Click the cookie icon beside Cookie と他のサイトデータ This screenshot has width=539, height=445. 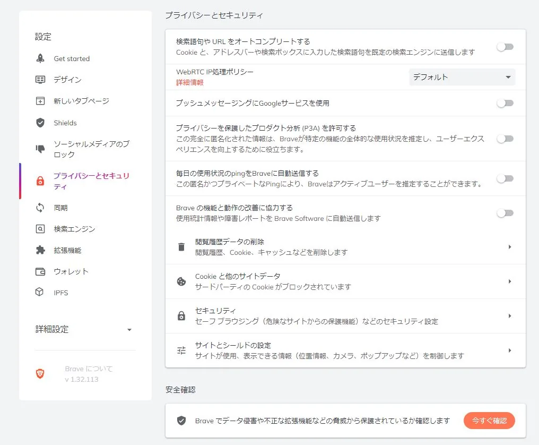click(x=181, y=281)
